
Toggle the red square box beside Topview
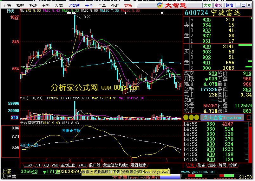tap(248, 117)
